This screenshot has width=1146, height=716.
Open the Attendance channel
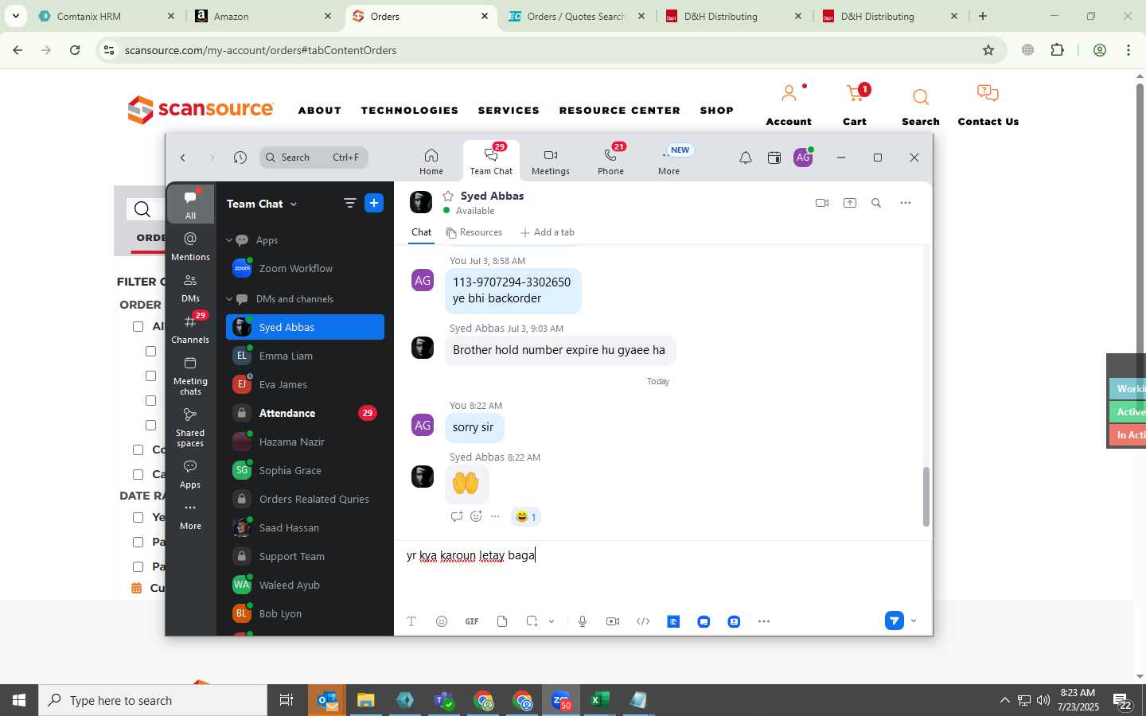(305, 413)
